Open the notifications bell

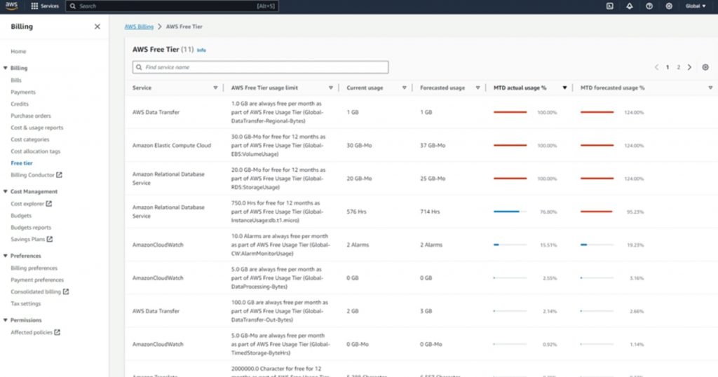tap(629, 6)
